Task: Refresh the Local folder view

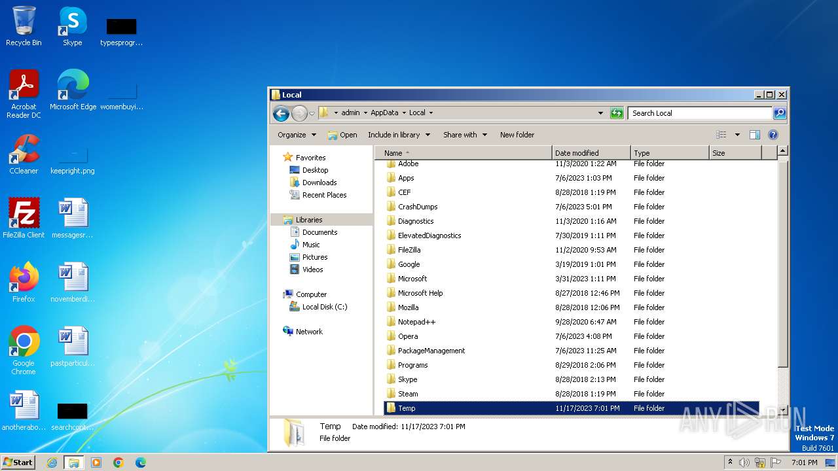Action: coord(617,113)
